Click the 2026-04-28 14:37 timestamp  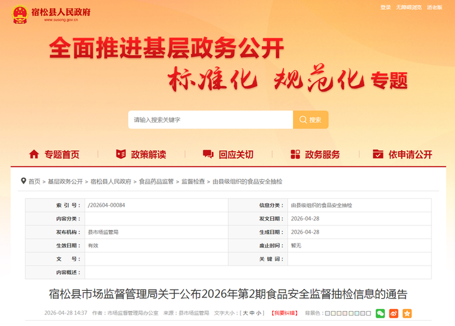[x=66, y=313]
